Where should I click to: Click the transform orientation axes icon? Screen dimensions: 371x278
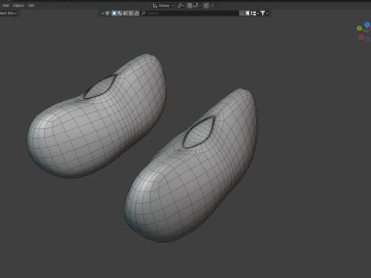coord(155,5)
